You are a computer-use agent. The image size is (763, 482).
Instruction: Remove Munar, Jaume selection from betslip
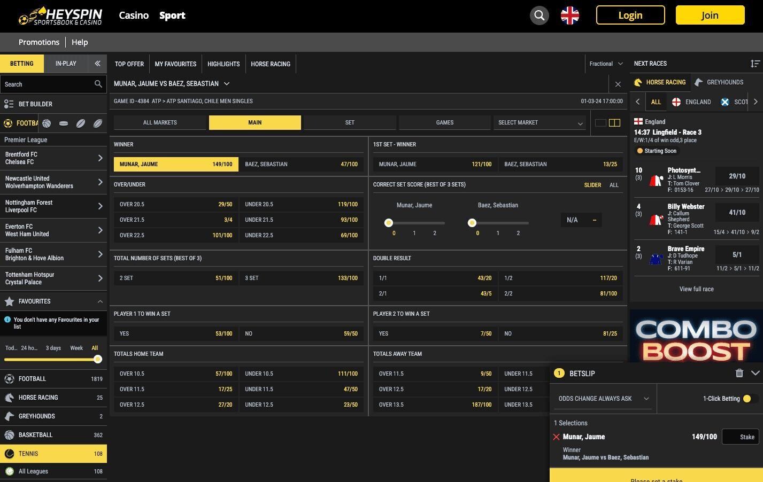(556, 437)
